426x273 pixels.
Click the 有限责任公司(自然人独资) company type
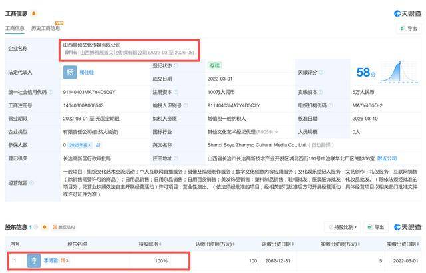(91, 132)
